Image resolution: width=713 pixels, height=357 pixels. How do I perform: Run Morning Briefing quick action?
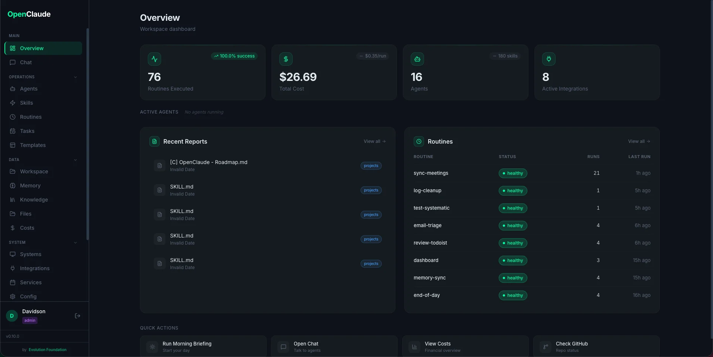click(203, 347)
